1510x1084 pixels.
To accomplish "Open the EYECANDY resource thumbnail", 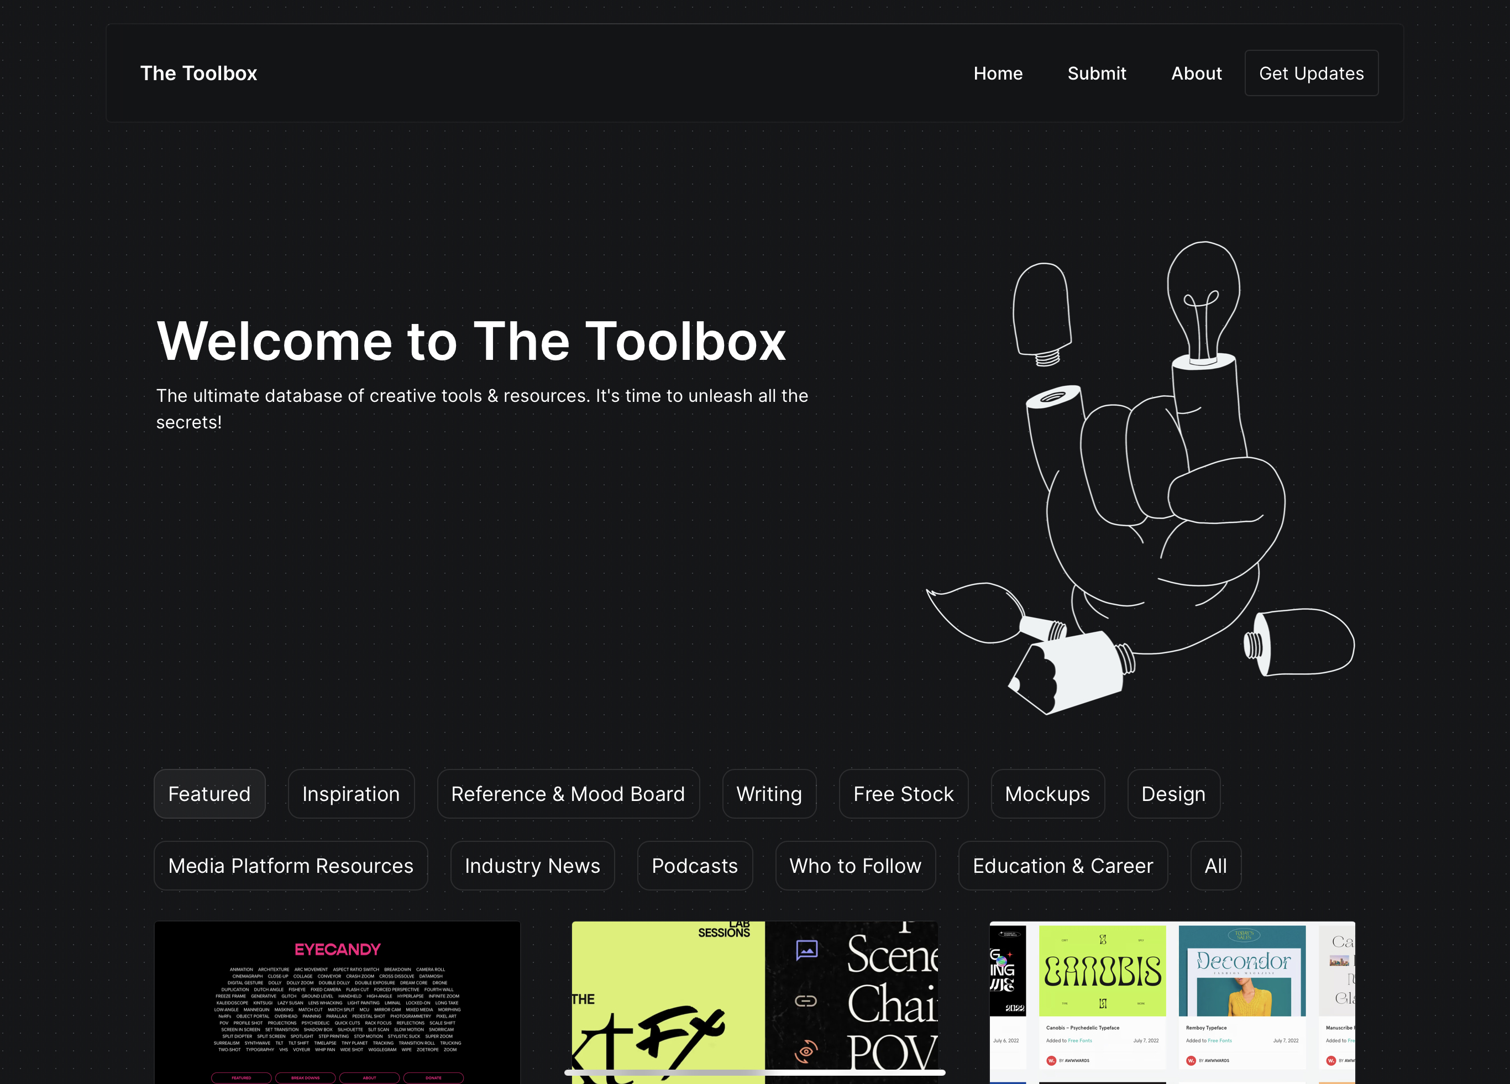I will [337, 1002].
